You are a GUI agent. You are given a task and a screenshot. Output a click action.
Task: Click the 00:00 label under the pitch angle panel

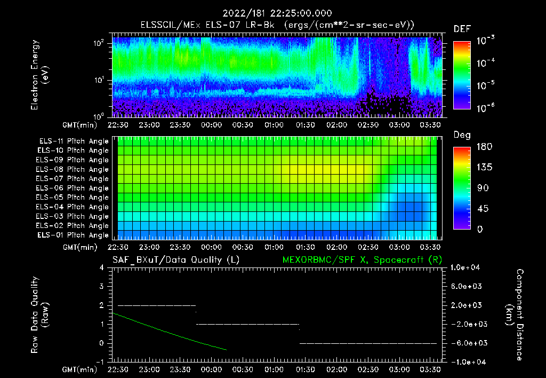click(211, 247)
